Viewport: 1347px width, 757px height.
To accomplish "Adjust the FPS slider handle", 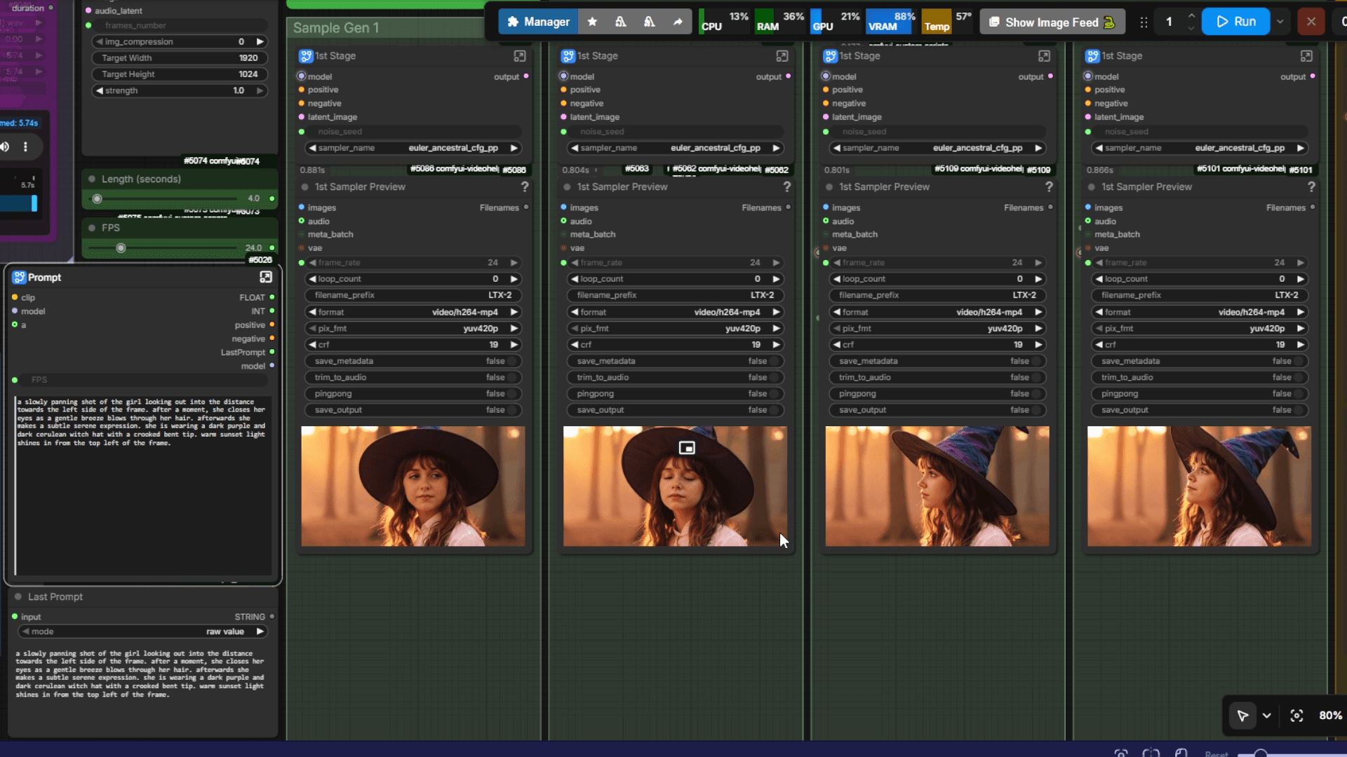I will 121,248.
